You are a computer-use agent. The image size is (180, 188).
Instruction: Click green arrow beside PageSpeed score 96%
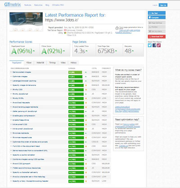tap(34, 51)
